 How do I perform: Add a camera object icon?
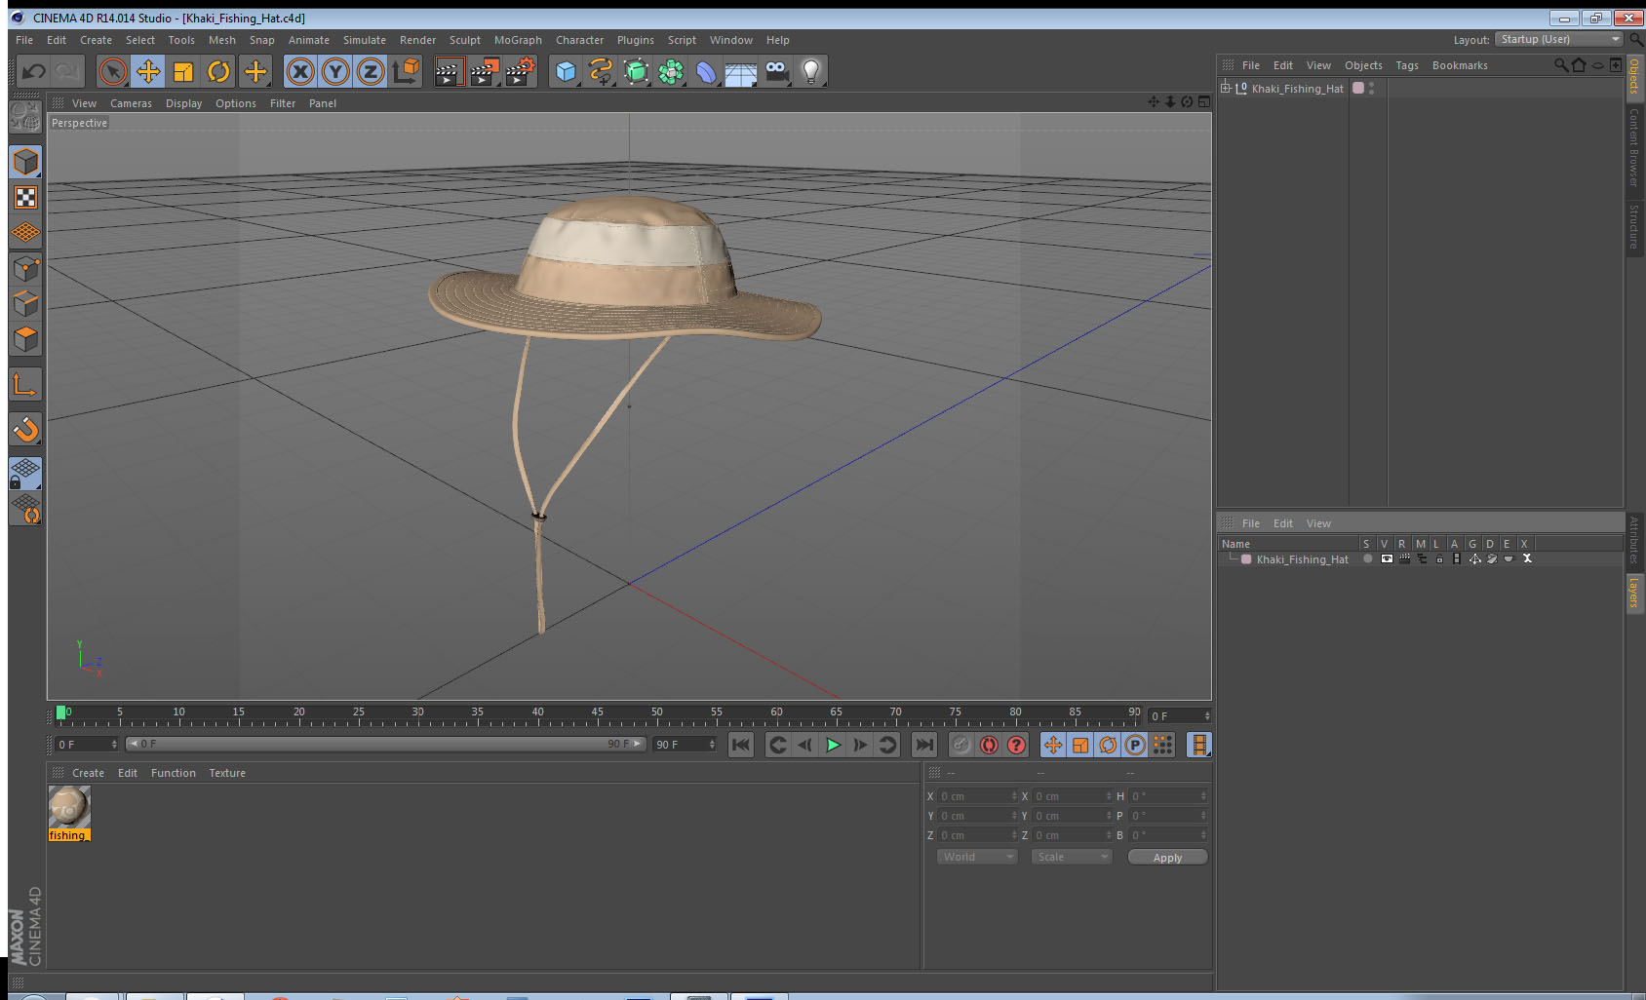pos(776,71)
